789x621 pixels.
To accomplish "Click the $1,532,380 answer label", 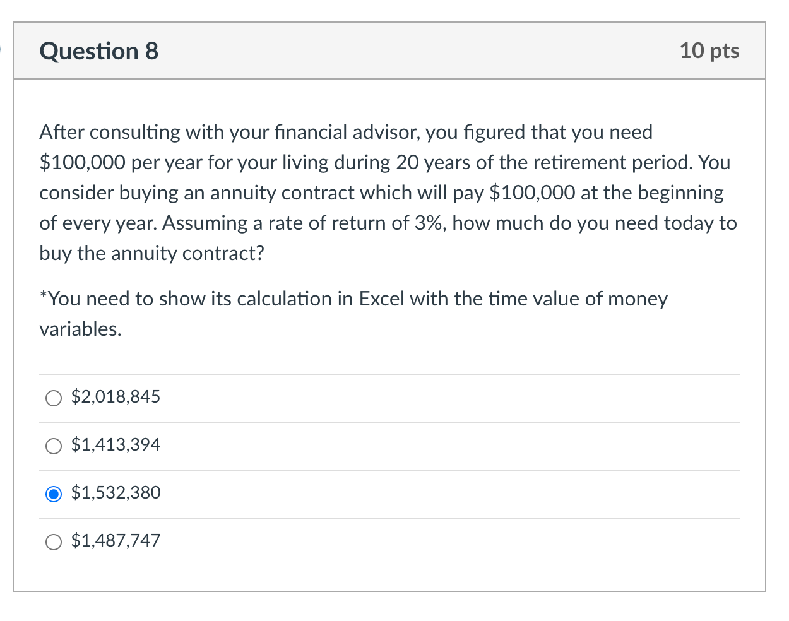I will pyautogui.click(x=116, y=493).
